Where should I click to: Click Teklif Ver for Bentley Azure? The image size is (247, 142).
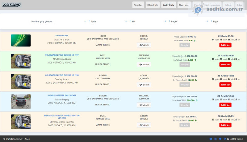(225, 85)
